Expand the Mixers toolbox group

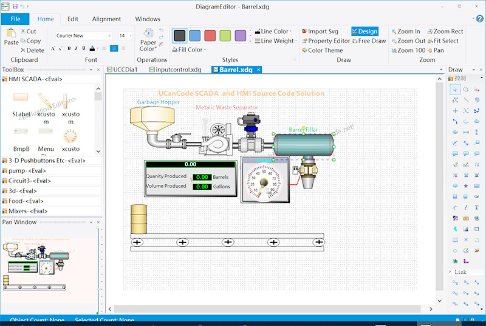[51, 211]
